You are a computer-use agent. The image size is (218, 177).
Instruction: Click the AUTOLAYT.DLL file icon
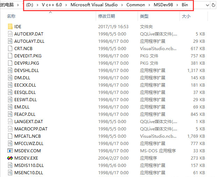coord(10,41)
